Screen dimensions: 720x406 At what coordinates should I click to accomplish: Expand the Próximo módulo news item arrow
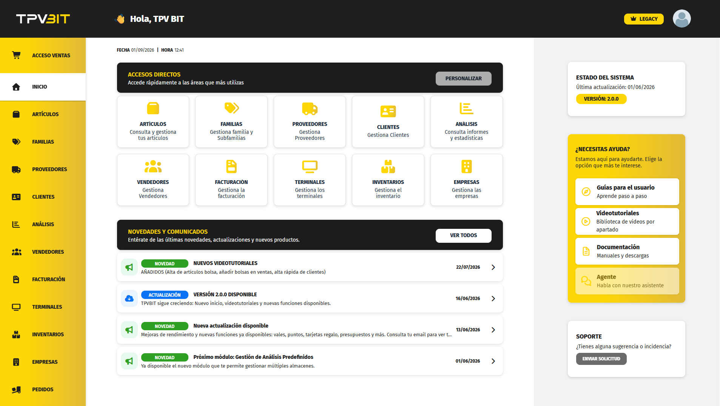click(x=493, y=361)
